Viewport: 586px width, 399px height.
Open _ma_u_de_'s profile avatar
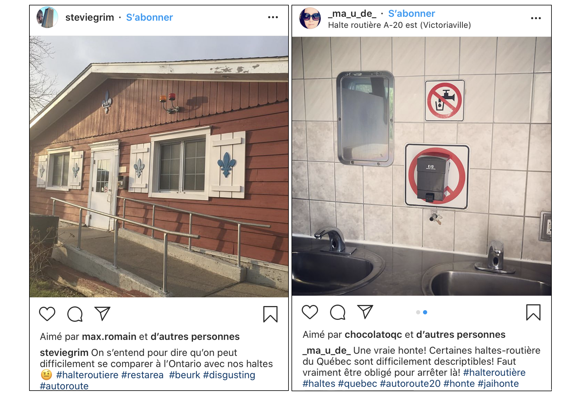pyautogui.click(x=310, y=18)
